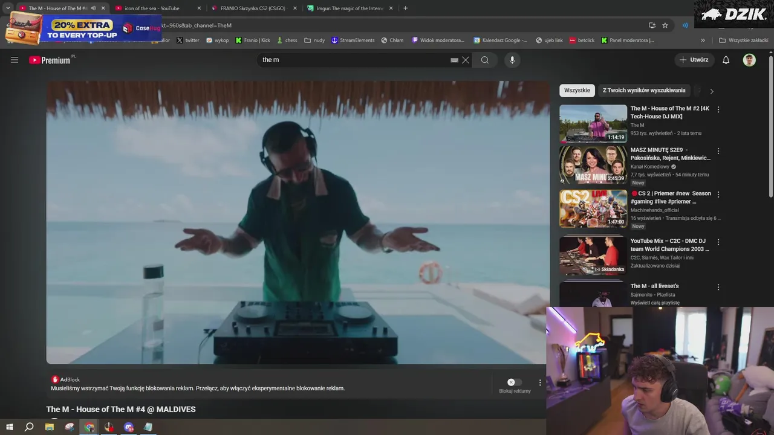Viewport: 774px width, 435px height.
Task: Open the tab search dropdown arrow
Action: tap(8, 8)
